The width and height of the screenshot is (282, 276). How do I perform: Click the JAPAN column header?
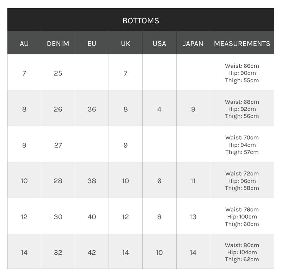[193, 43]
